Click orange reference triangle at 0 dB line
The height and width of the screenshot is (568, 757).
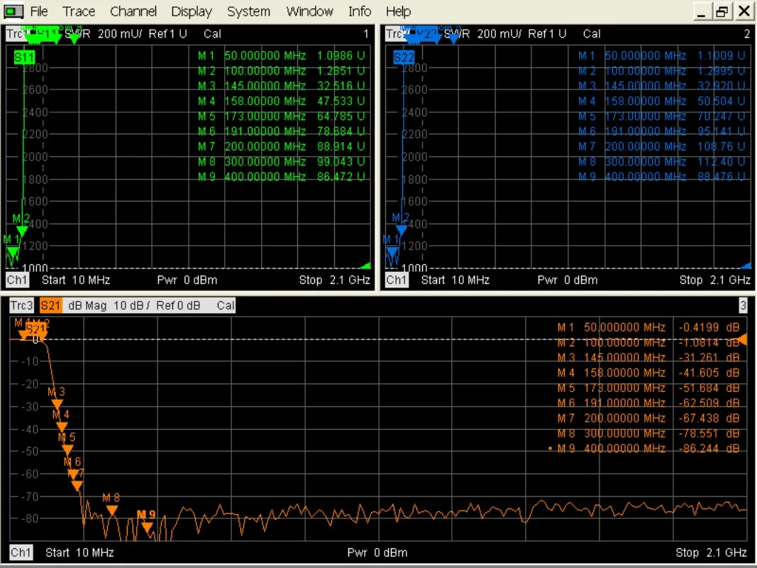tap(743, 339)
